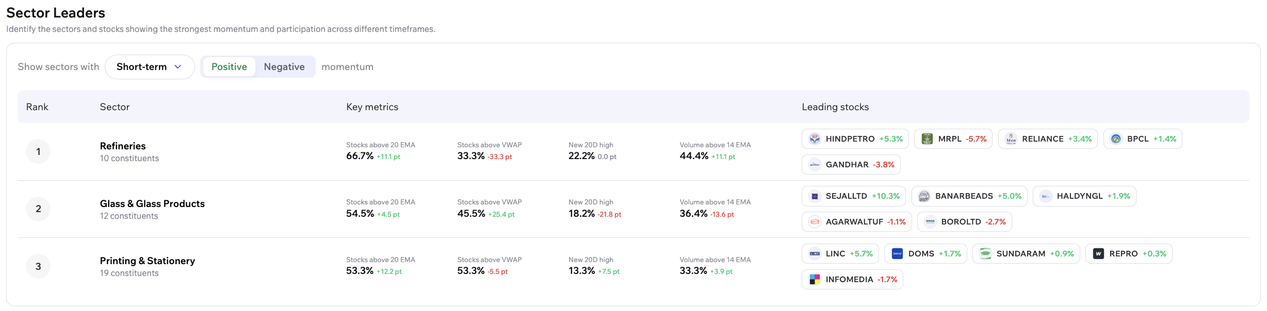
Task: Open the Glass & Glass Products sector
Action: pos(152,204)
